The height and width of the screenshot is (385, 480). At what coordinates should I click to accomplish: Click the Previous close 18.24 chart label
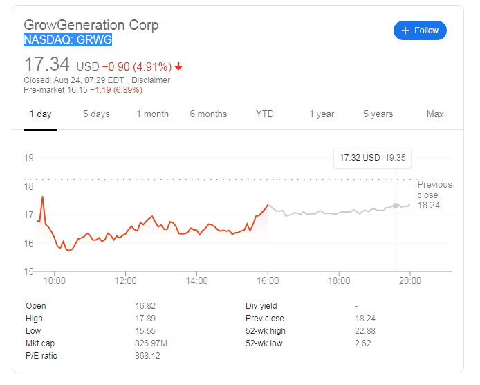tap(434, 195)
